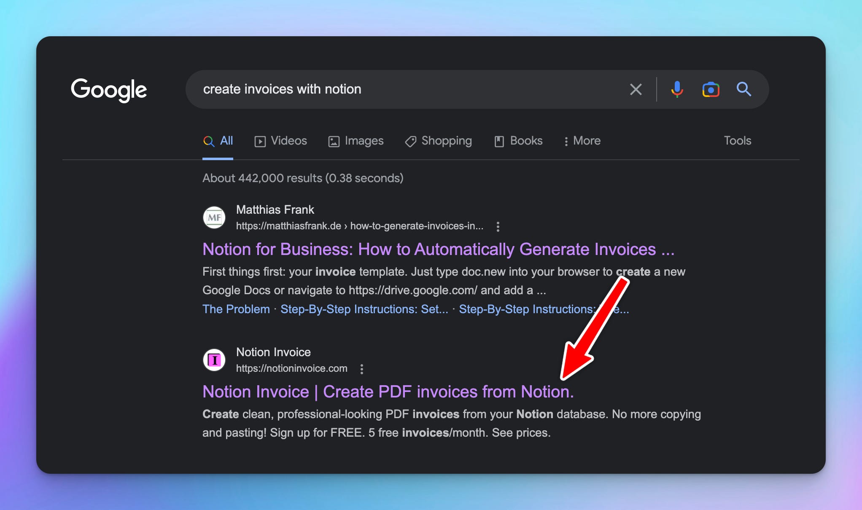Open the matthiasfrank.de URL breadcrumb
Image resolution: width=862 pixels, height=510 pixels.
pyautogui.click(x=360, y=226)
